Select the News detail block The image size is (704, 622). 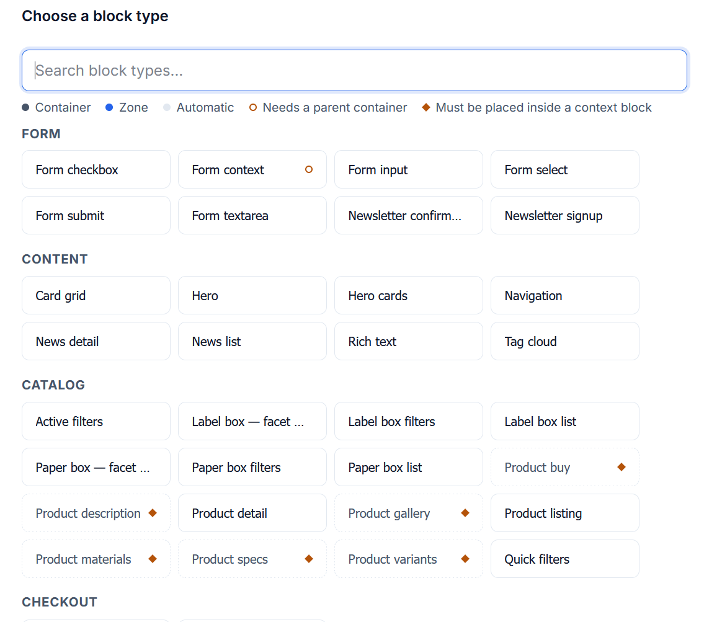[x=96, y=341]
